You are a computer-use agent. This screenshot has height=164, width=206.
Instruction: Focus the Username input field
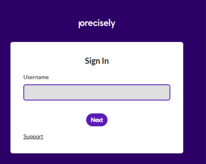tap(97, 92)
